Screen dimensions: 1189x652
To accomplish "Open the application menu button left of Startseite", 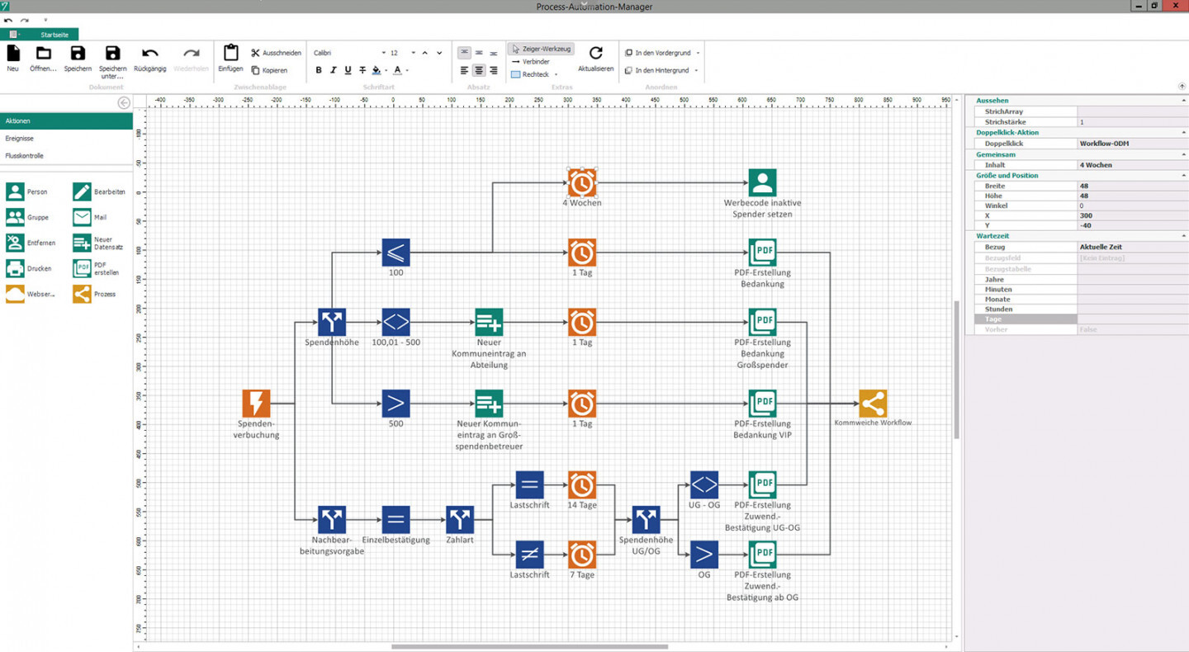I will click(14, 35).
